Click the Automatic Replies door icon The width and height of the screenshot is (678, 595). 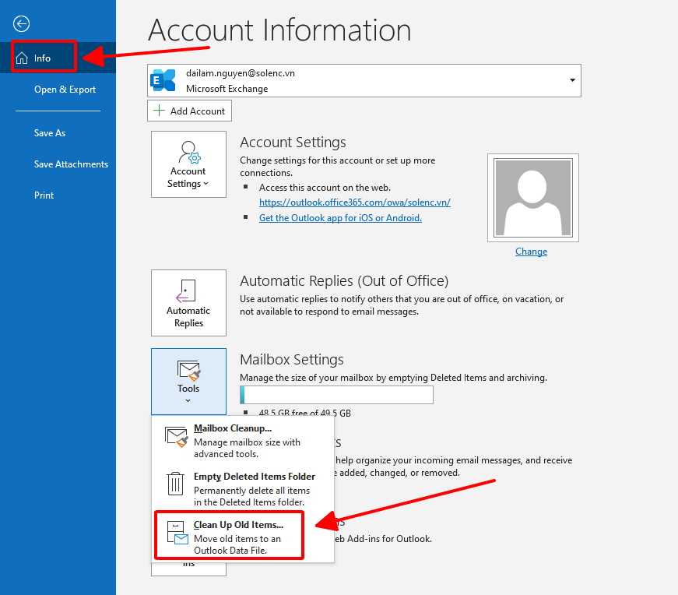188,291
